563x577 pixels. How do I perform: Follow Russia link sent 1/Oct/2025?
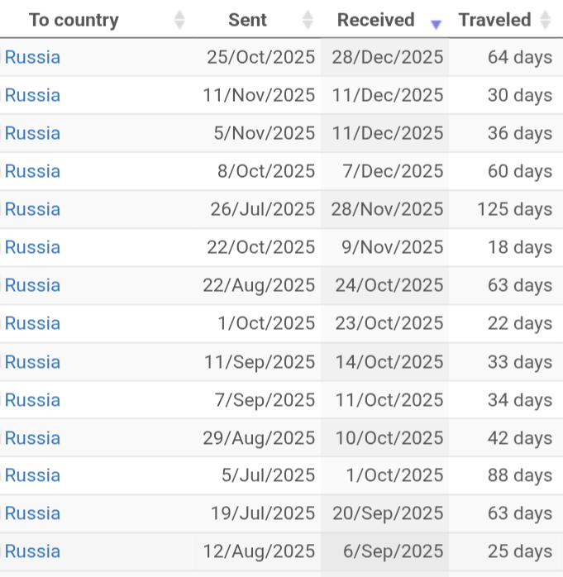point(32,323)
